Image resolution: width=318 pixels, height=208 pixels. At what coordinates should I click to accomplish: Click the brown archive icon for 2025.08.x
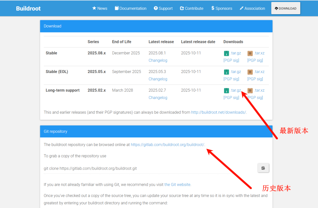(250, 53)
